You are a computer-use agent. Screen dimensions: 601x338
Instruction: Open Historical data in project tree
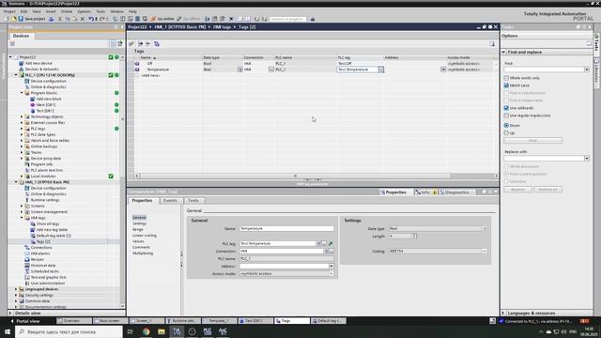pyautogui.click(x=43, y=265)
